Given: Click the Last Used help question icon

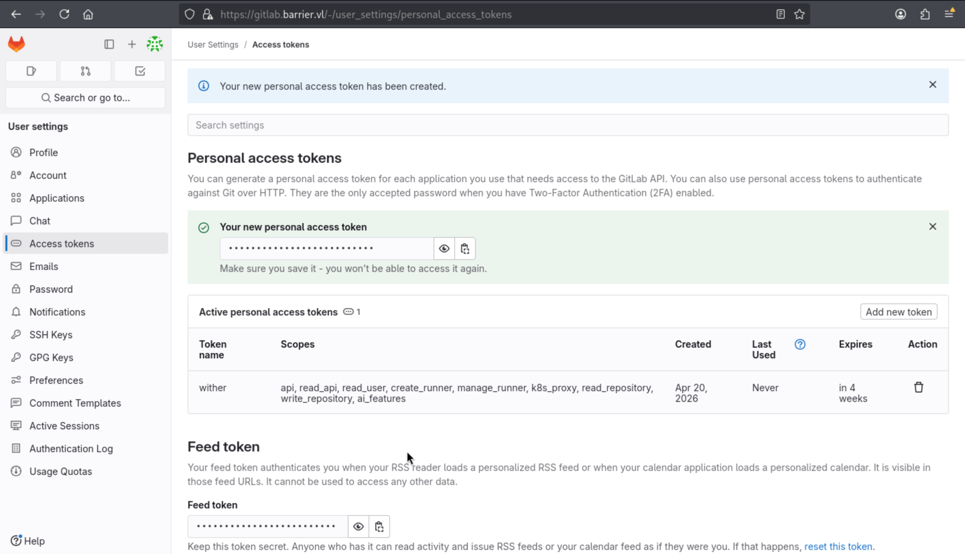Looking at the screenshot, I should pyautogui.click(x=799, y=344).
